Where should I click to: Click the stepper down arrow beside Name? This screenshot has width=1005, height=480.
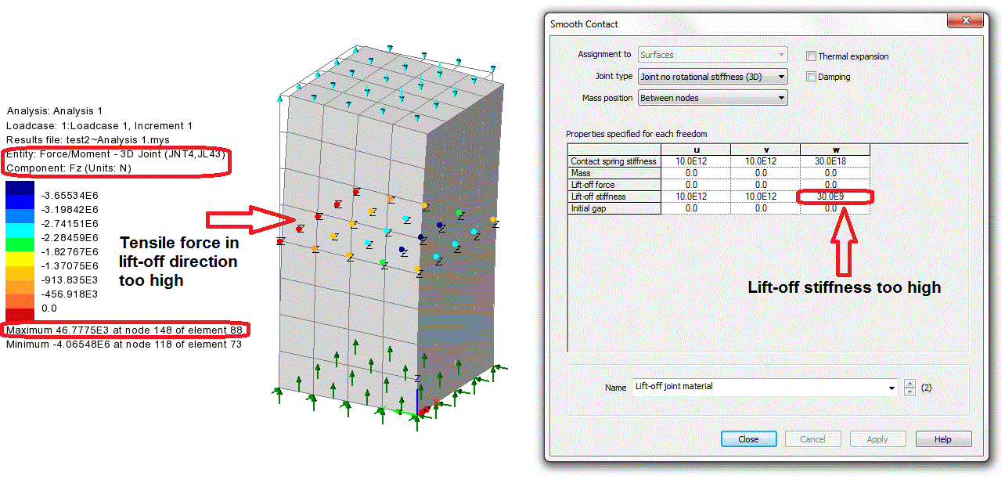pyautogui.click(x=909, y=391)
